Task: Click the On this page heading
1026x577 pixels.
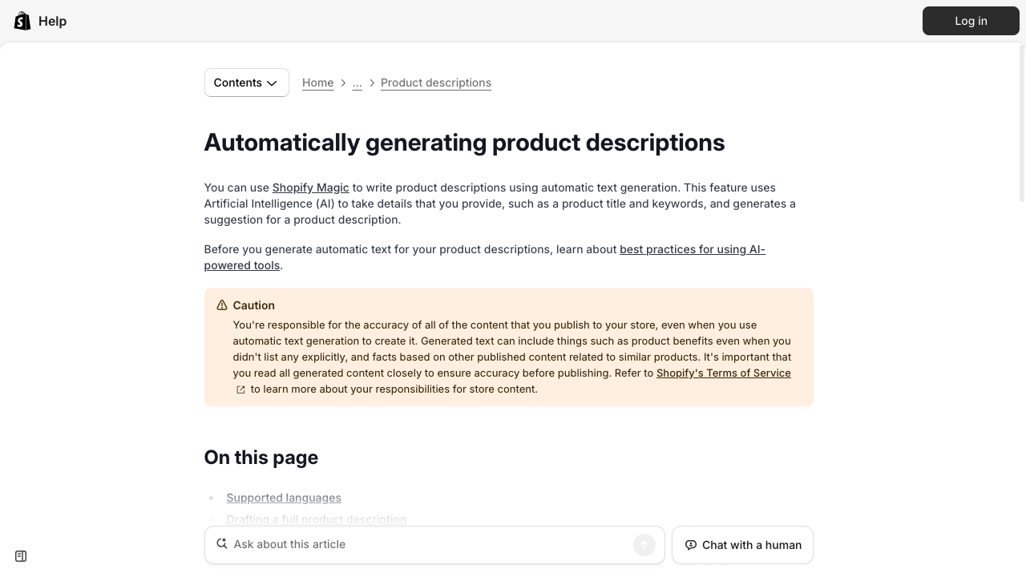Action: pos(261,458)
